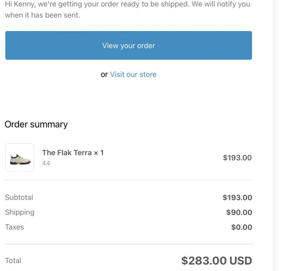The height and width of the screenshot is (271, 284).
Task: Click the Hi Kenny greeting message line
Action: pyautogui.click(x=127, y=4)
